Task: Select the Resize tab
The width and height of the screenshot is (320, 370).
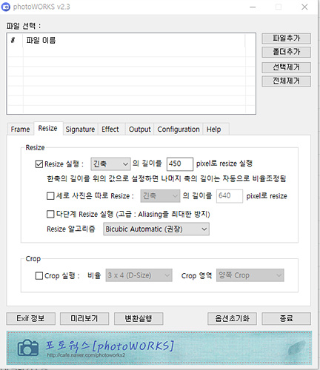Action: click(48, 128)
